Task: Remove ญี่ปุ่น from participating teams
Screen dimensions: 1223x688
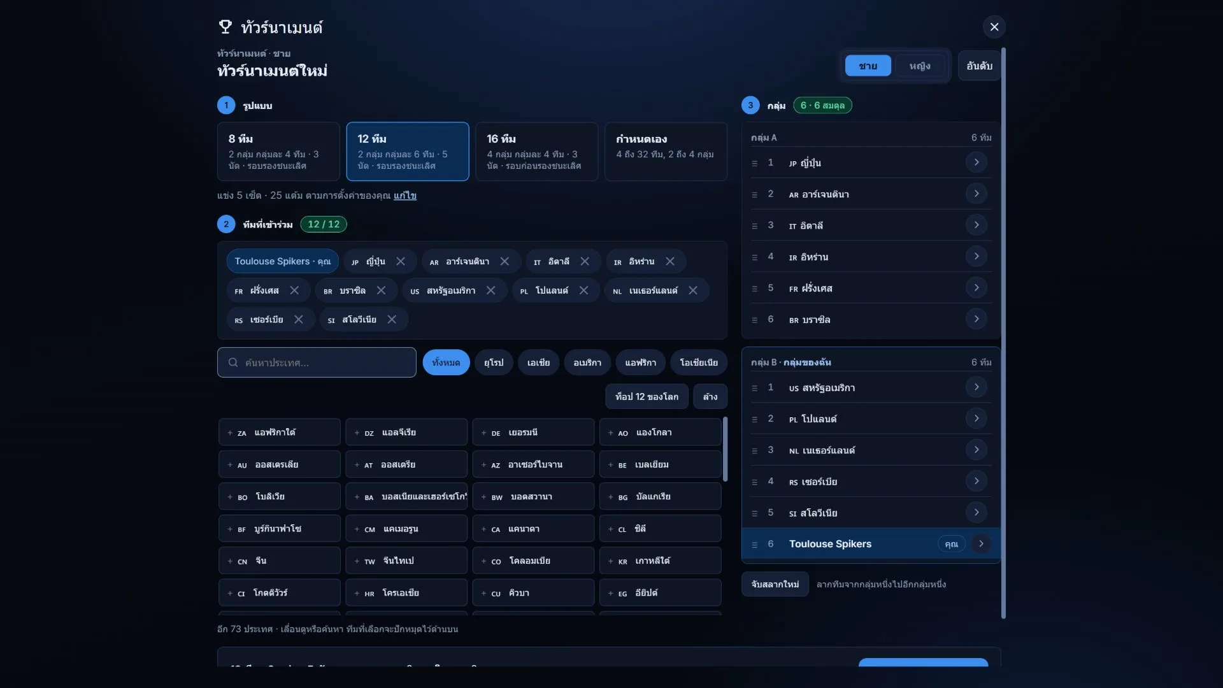Action: 401,261
